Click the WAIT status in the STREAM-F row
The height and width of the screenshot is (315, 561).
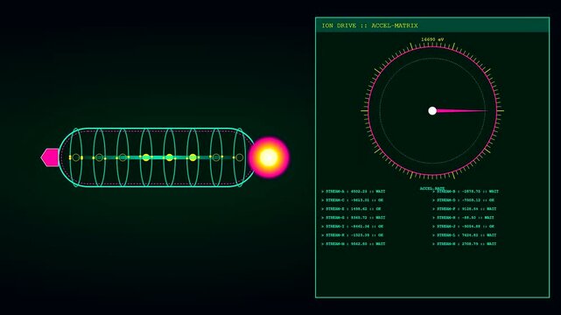491,209
